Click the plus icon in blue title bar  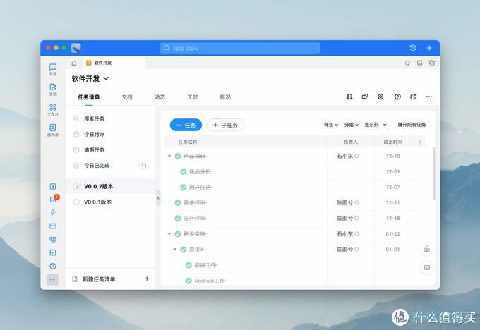[x=429, y=48]
